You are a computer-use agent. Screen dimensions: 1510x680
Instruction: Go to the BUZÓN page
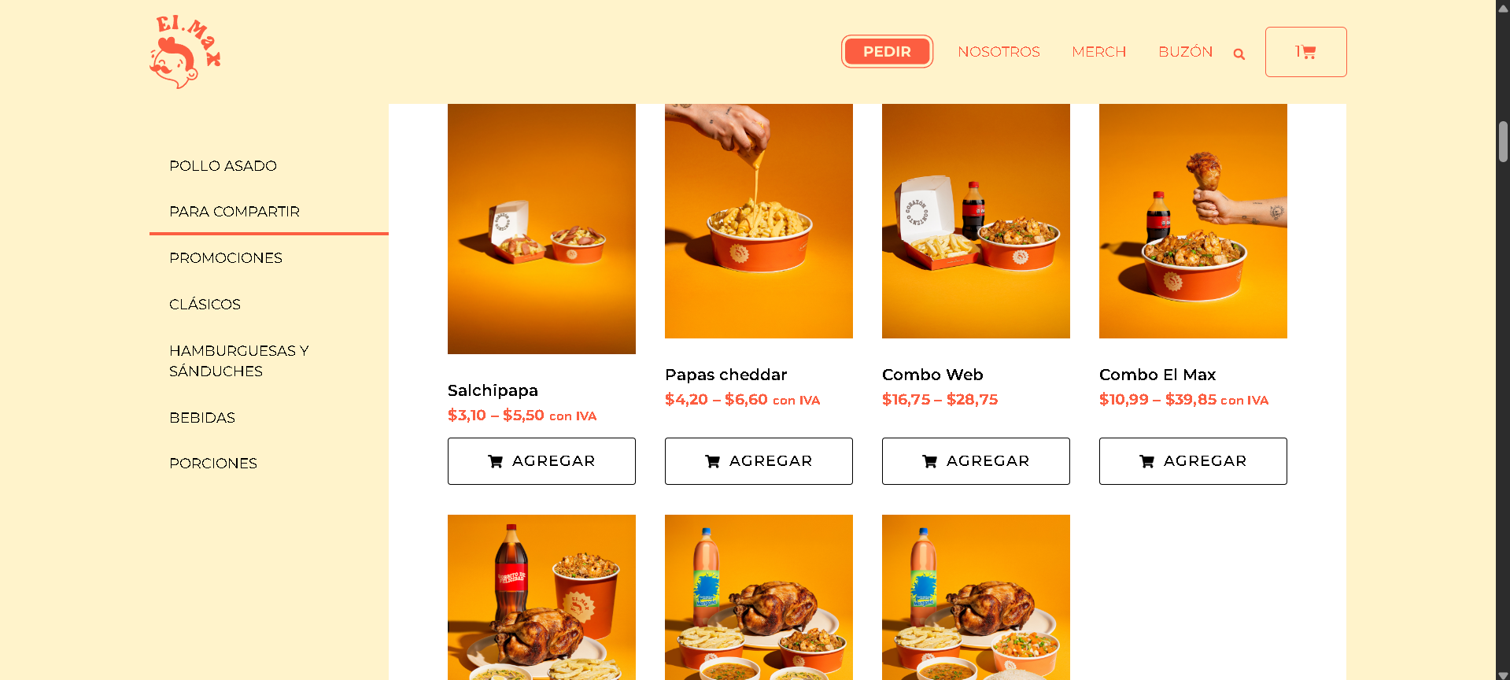tap(1185, 52)
